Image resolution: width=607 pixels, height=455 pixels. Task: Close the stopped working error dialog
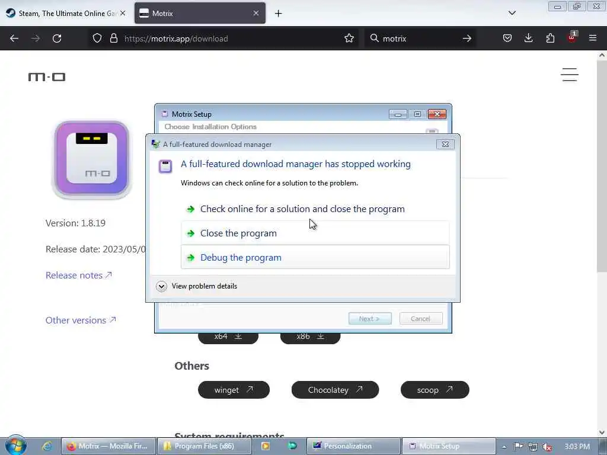[x=445, y=145]
